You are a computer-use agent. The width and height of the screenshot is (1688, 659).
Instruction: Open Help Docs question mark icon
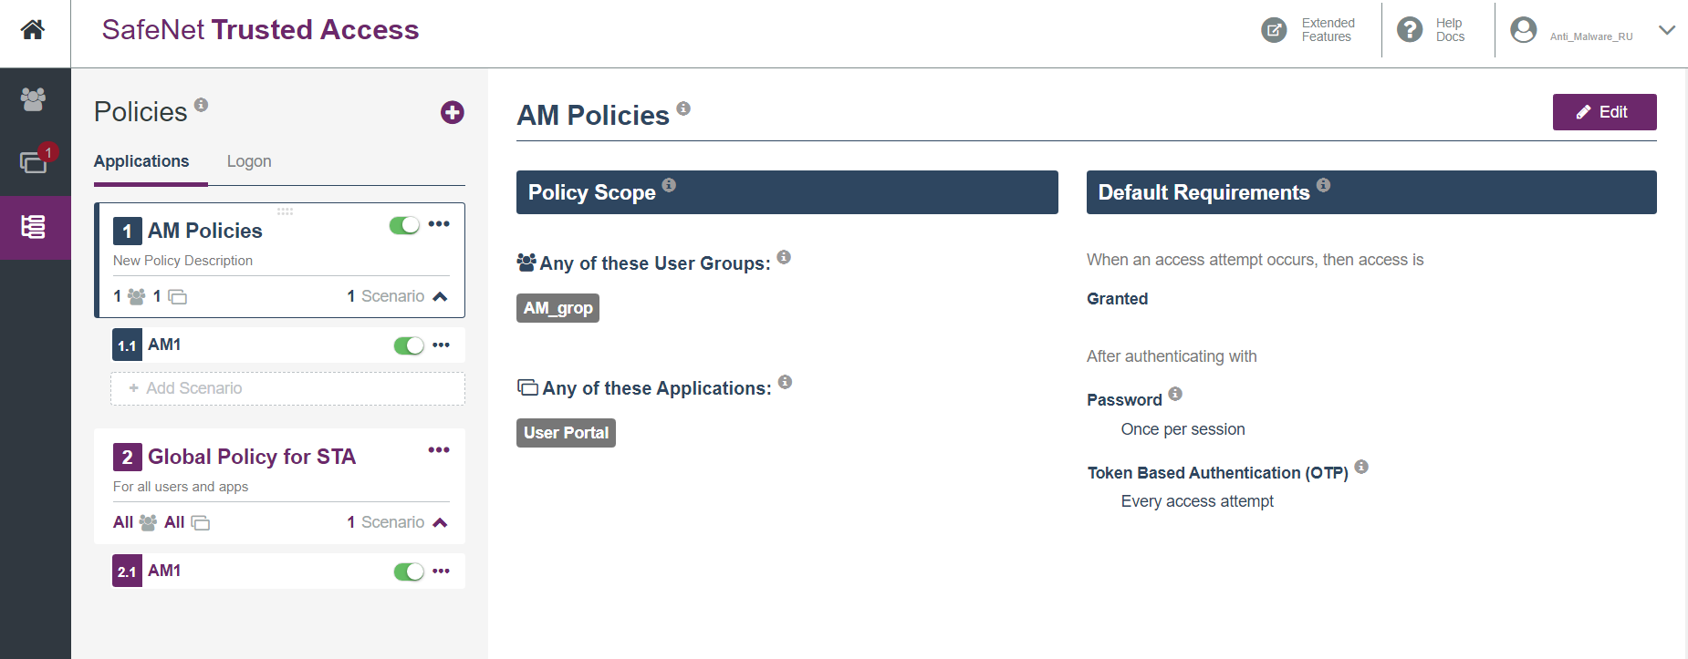1410,30
